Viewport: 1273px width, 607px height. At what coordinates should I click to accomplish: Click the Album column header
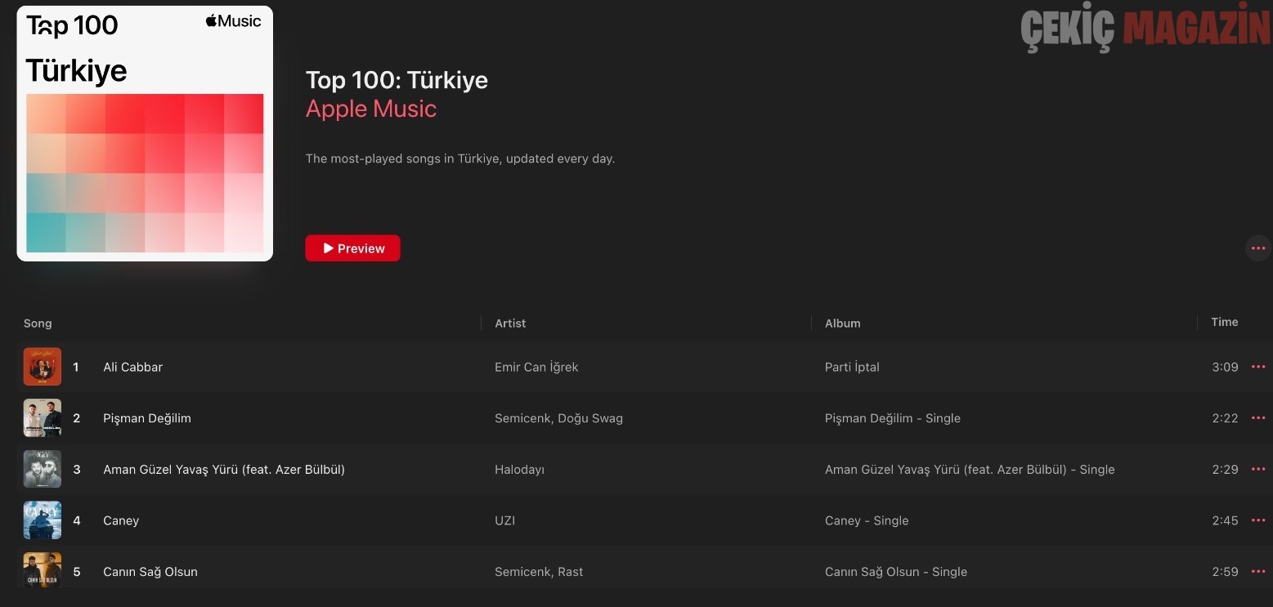[842, 324]
